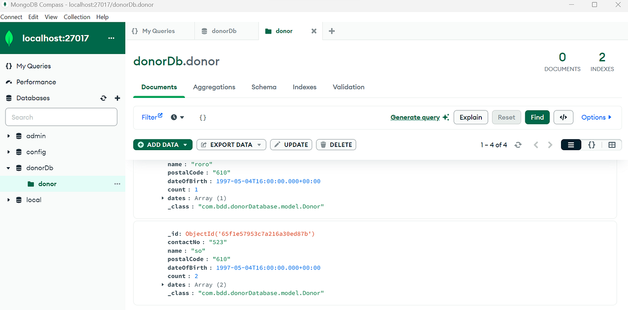Click the Find button

click(537, 117)
